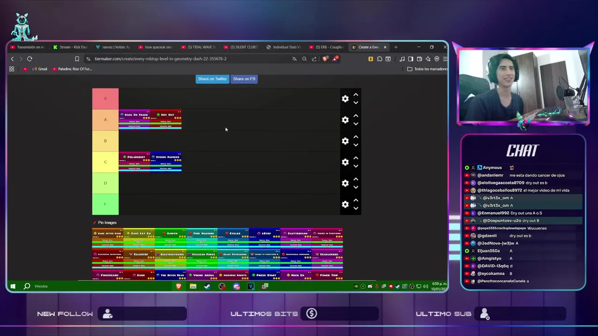Open Steam from the taskbar
This screenshot has width=598, height=336.
pos(207,286)
